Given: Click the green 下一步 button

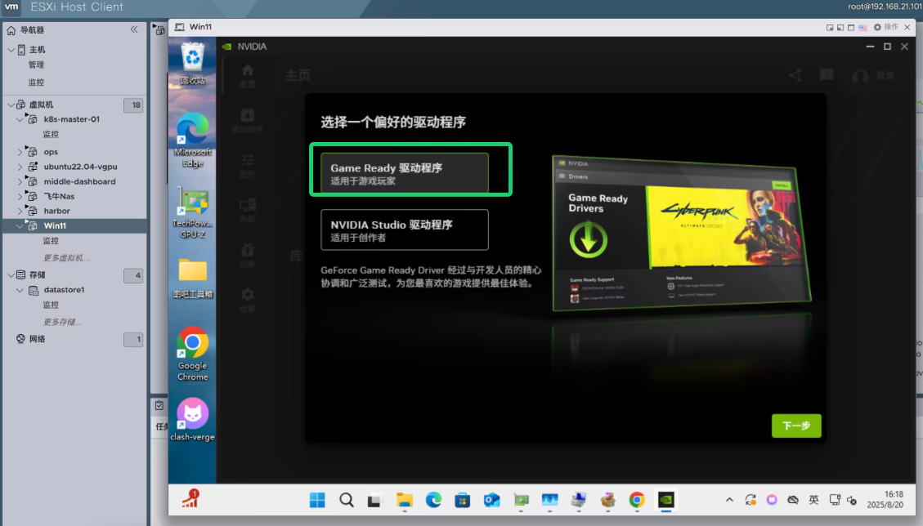Looking at the screenshot, I should 795,426.
